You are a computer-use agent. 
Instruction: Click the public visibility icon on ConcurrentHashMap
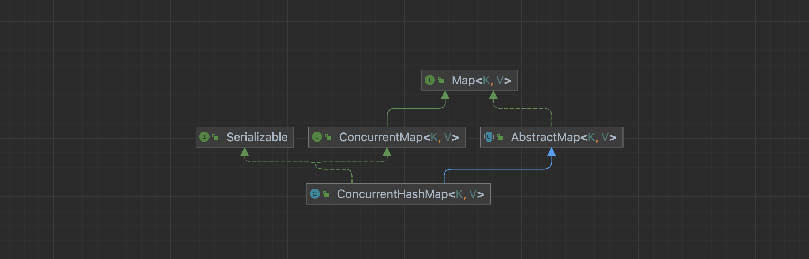point(326,194)
